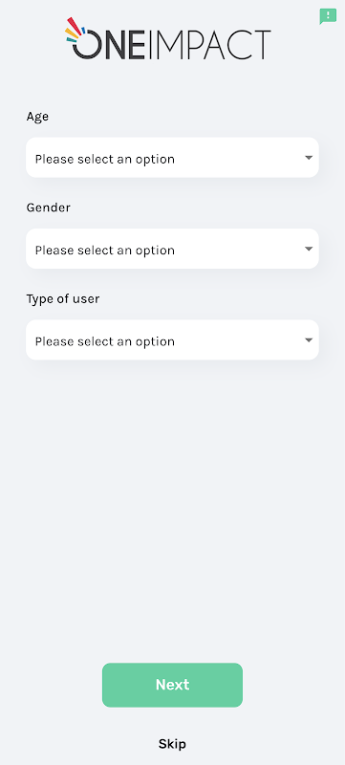This screenshot has height=765, width=345.
Task: Expand the Type of user field's arrow
Action: tap(309, 340)
